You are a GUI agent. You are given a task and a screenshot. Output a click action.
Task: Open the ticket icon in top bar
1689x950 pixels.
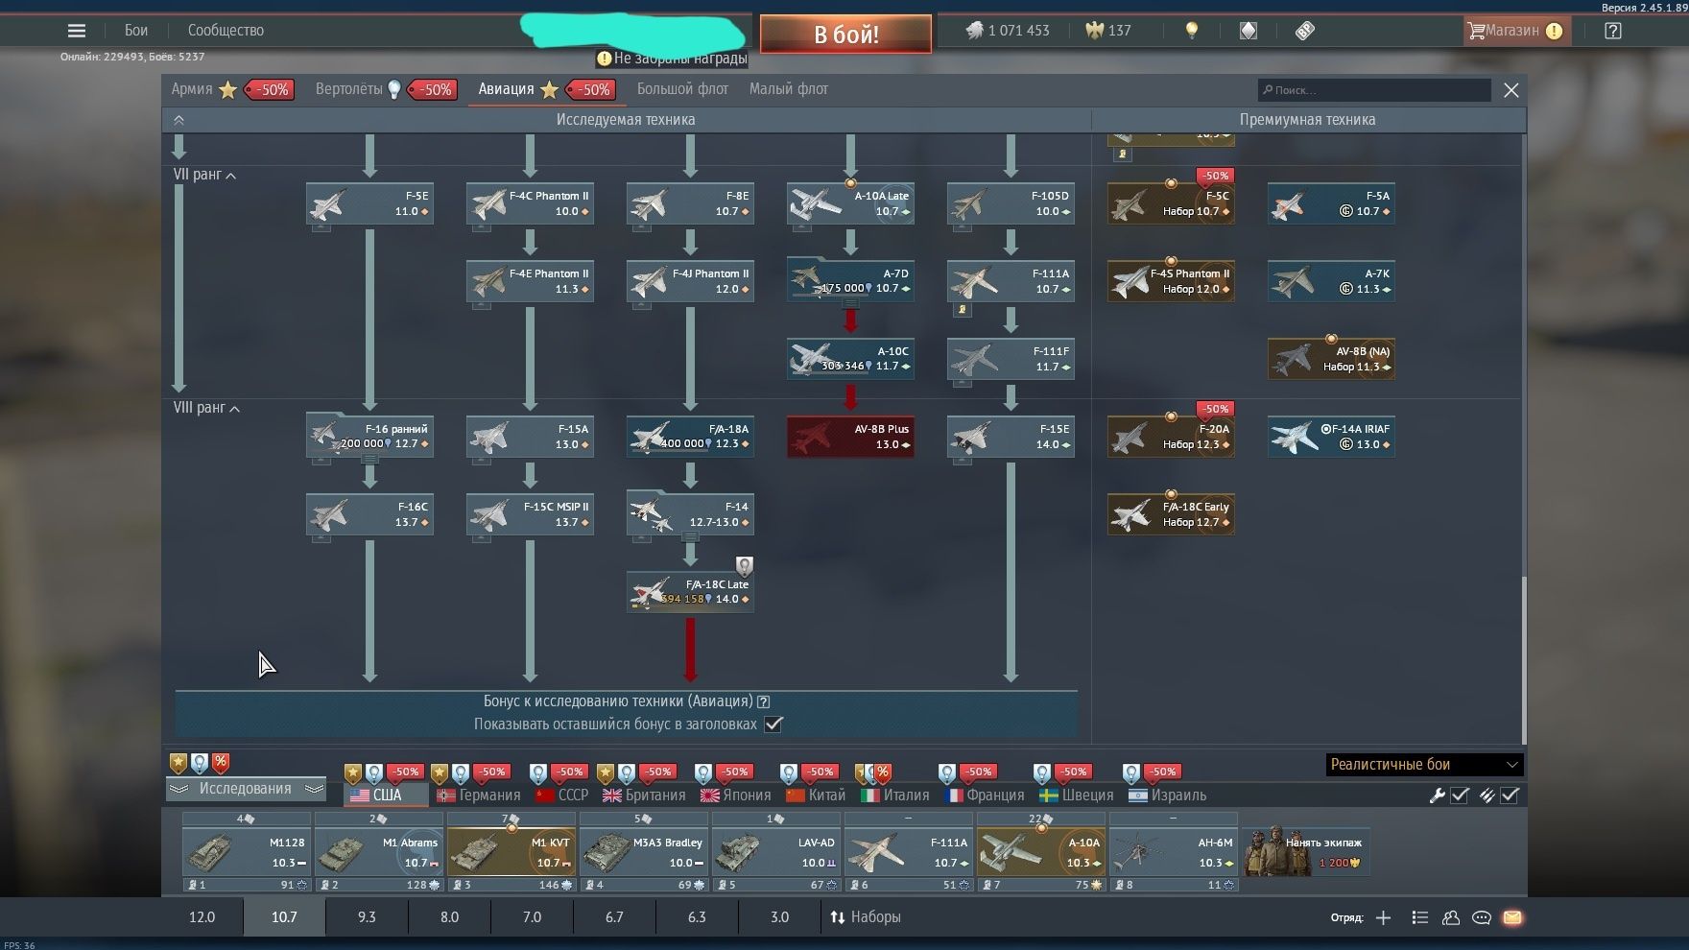pos(1304,31)
